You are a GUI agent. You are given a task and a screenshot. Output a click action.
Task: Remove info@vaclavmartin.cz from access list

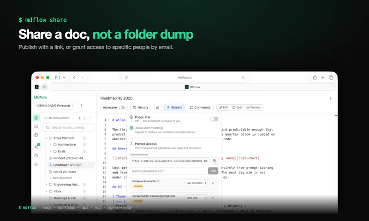pyautogui.click(x=213, y=183)
